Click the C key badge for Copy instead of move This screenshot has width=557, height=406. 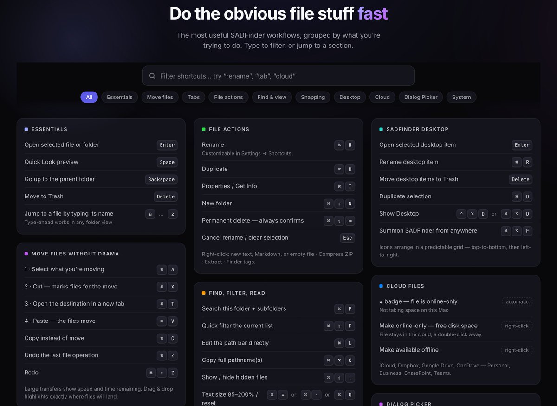point(172,338)
